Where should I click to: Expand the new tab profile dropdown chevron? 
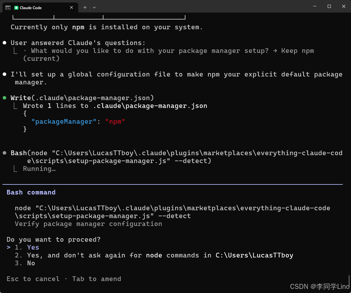coord(94,7)
